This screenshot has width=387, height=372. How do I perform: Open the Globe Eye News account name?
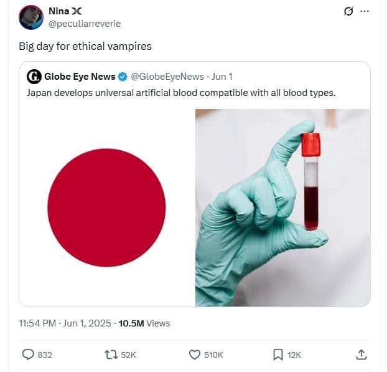[80, 77]
